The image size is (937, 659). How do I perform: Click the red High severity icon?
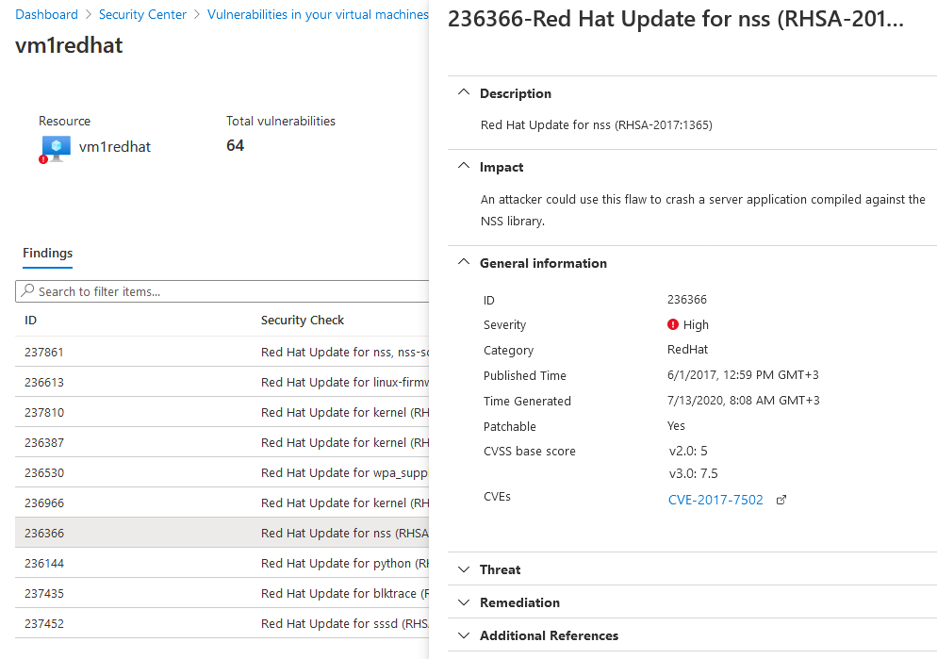point(673,324)
